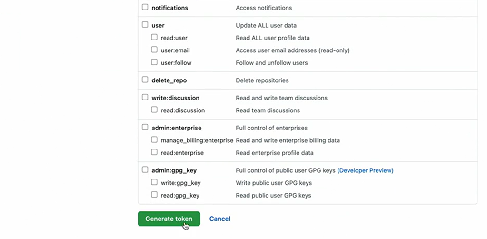Screen dimensions: 487x239
Task: Select the read:enterprise checkbox
Action: click(154, 152)
